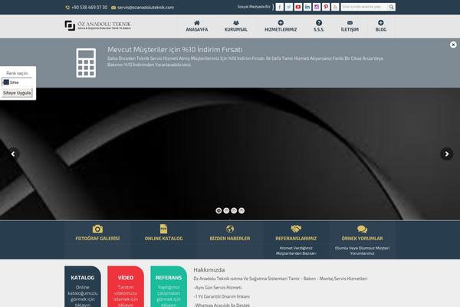Click the 'Sosyal Medyada Biz' label
The height and width of the screenshot is (307, 460).
254,6
